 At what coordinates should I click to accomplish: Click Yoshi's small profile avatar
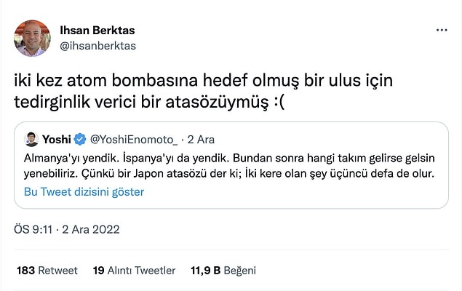coord(31,139)
